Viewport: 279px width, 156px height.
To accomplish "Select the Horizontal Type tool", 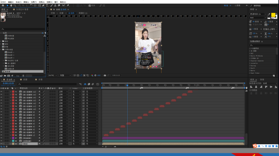I will coord(47,6).
